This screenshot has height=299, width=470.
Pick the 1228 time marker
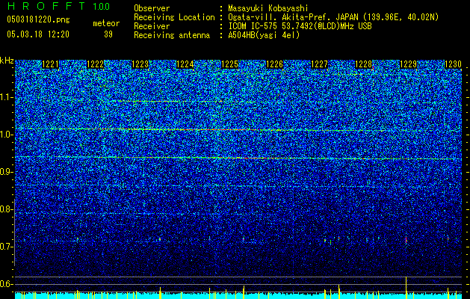pyautogui.click(x=363, y=64)
